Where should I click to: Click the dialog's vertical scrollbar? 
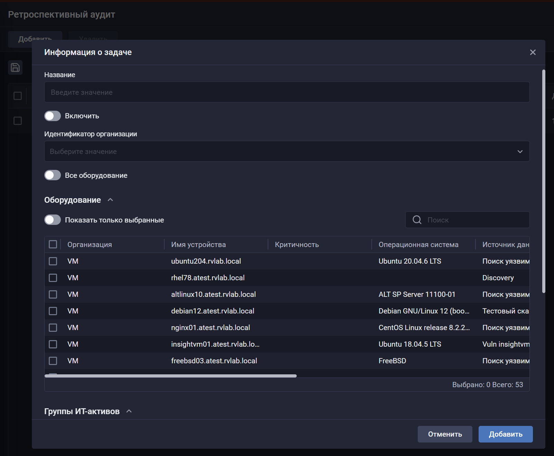click(x=543, y=181)
